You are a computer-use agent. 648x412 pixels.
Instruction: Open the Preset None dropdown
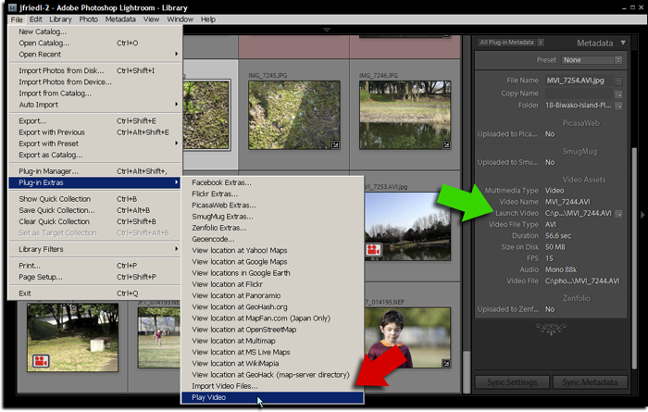pyautogui.click(x=592, y=60)
